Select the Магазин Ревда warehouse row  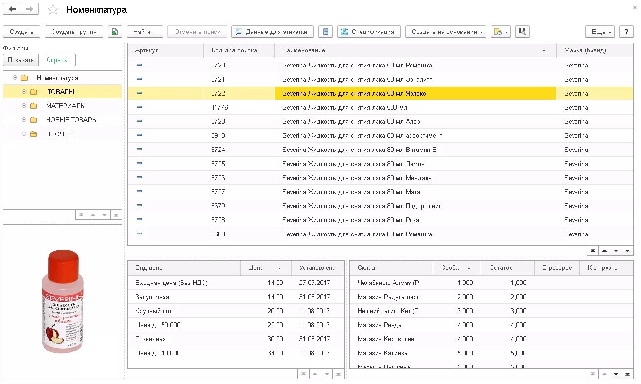[492, 325]
